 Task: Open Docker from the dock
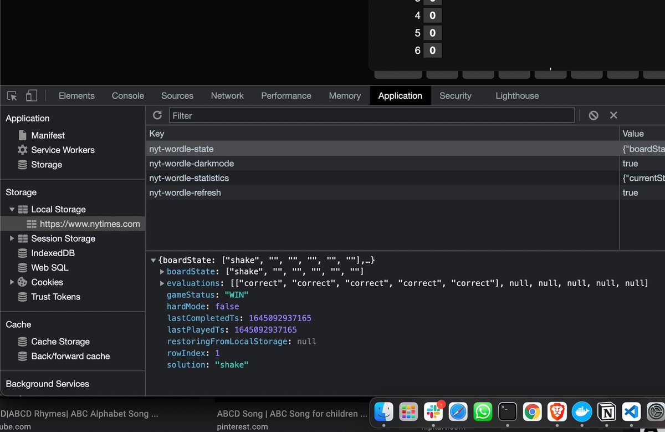tap(582, 411)
